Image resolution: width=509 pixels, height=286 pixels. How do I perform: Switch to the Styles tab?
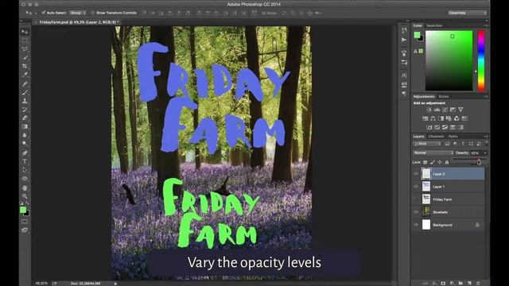(x=444, y=96)
